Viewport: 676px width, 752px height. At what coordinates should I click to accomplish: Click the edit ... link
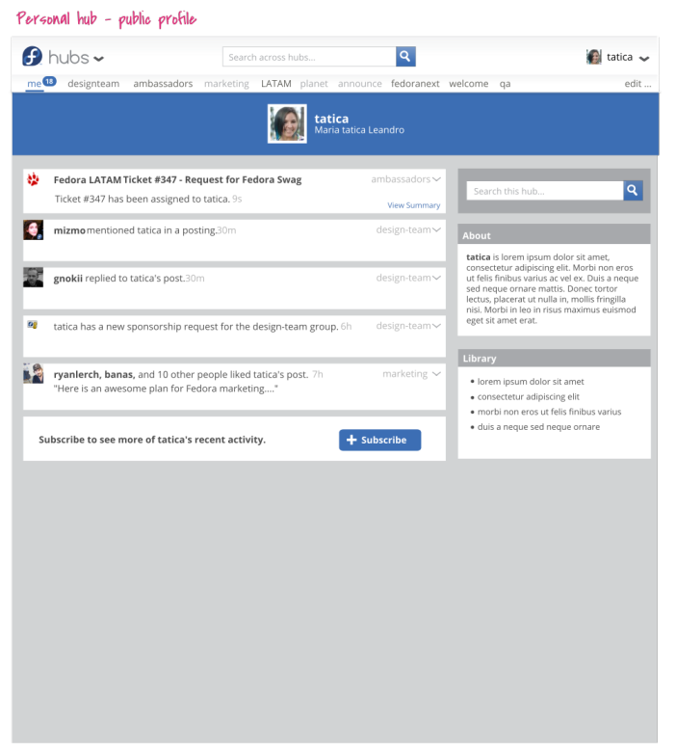coord(637,84)
